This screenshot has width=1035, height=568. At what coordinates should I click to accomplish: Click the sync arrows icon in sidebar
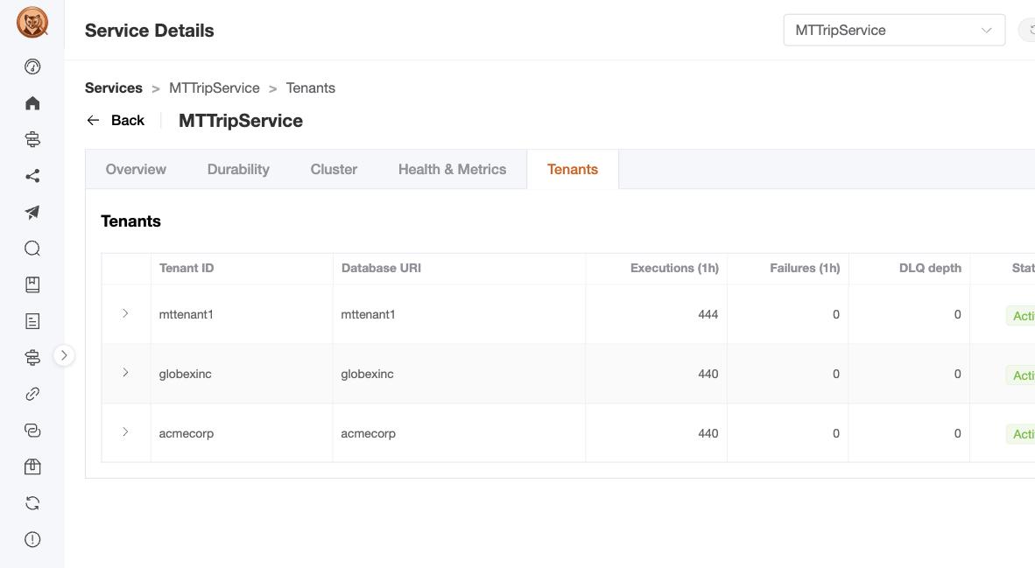point(32,502)
